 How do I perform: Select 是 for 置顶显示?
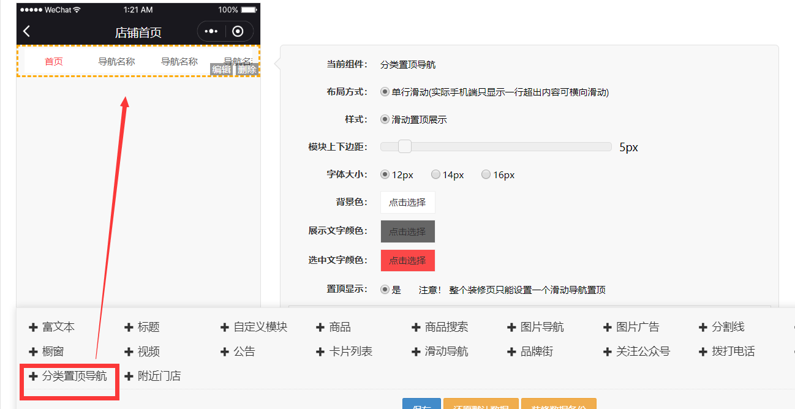(x=385, y=290)
